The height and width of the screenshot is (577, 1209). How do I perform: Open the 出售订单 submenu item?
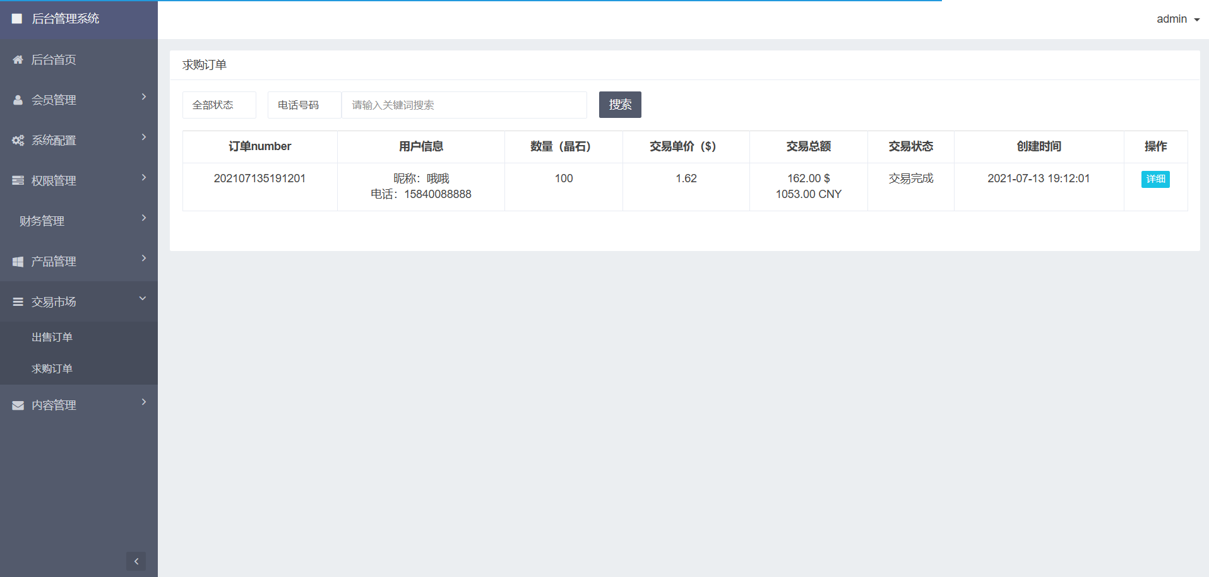tap(52, 337)
